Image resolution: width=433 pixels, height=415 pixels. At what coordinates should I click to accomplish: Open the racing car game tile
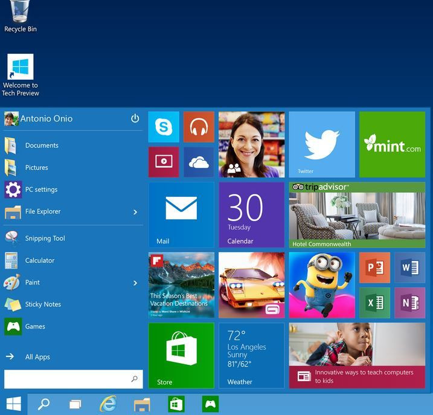coord(252,285)
